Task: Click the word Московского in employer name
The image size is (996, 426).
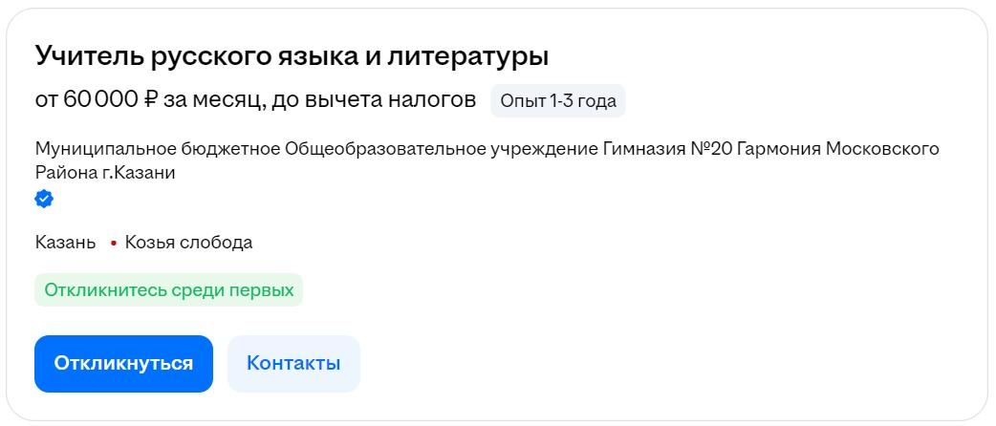Action: click(x=882, y=150)
